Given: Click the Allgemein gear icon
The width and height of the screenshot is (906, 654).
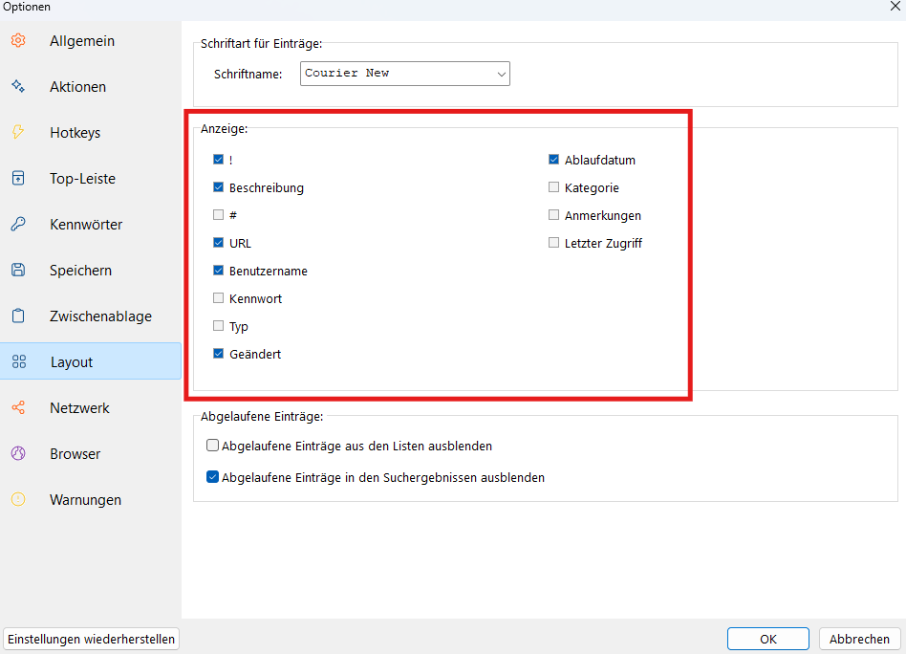Looking at the screenshot, I should [18, 40].
